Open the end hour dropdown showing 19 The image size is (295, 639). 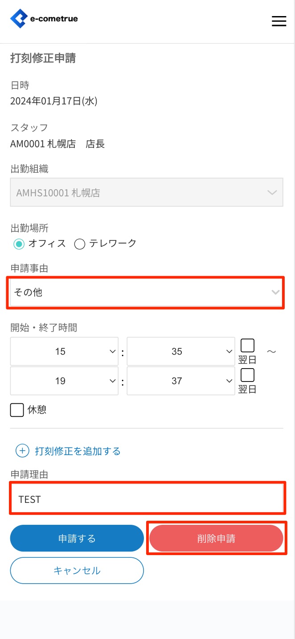[x=64, y=381]
